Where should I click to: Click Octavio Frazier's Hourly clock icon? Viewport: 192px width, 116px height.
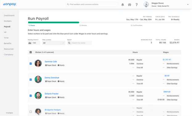tap(59, 97)
